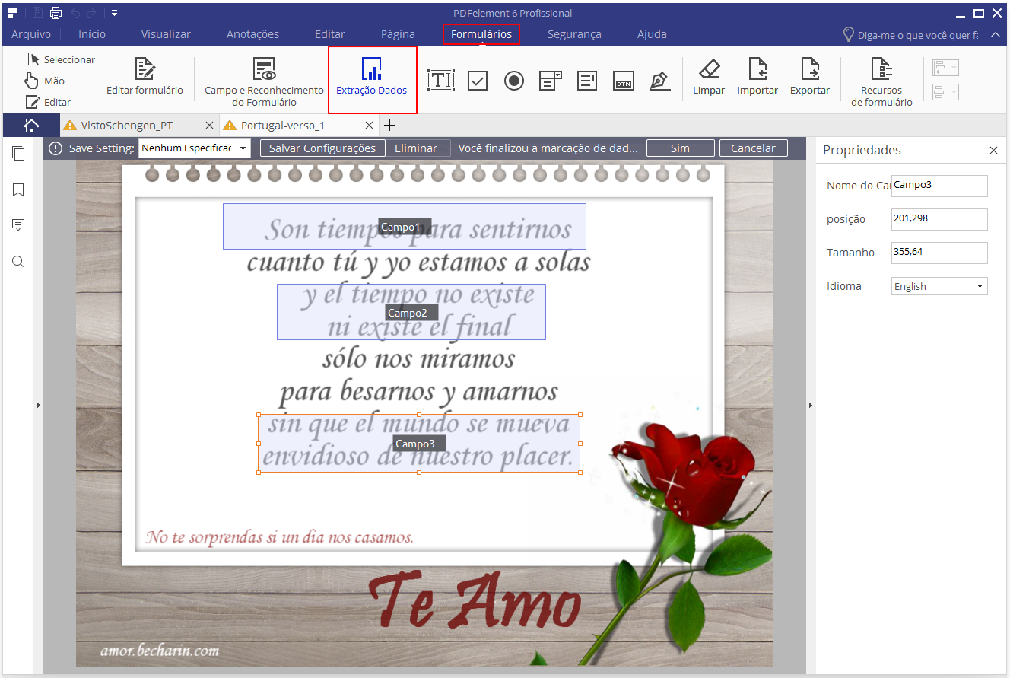Select the radio button form tool

[514, 81]
